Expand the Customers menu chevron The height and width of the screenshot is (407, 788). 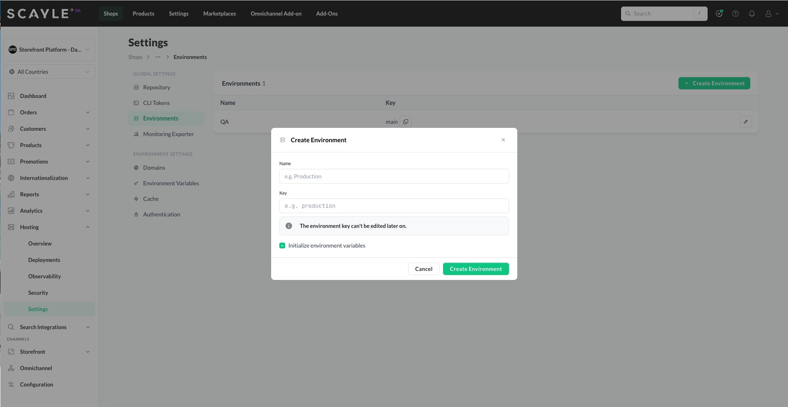[88, 129]
